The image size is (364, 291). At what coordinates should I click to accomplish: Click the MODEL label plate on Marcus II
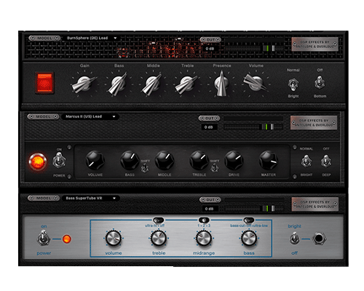[43, 116]
